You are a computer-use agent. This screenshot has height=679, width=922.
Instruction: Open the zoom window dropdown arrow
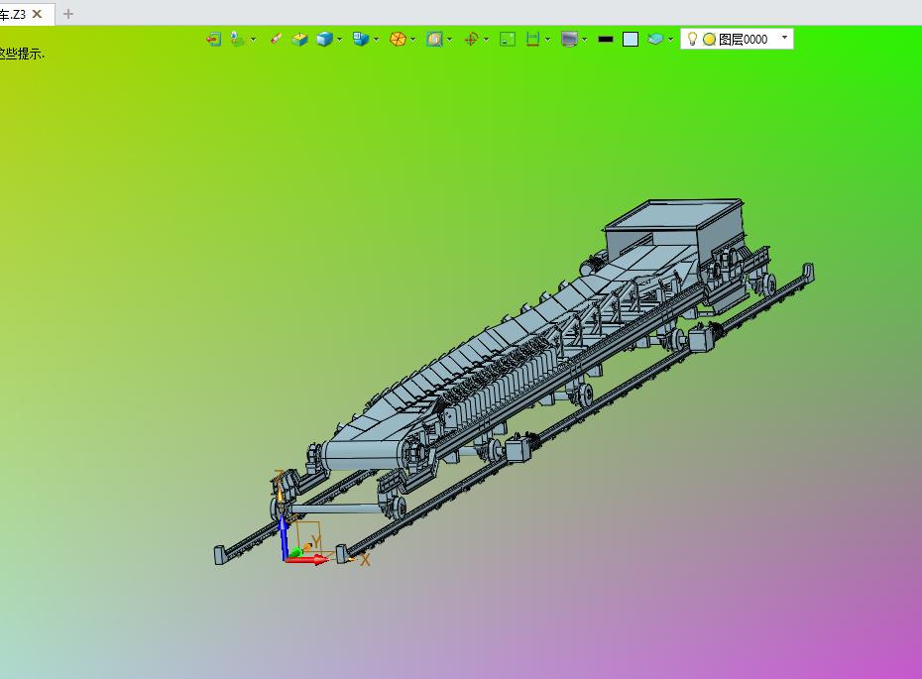[450, 40]
